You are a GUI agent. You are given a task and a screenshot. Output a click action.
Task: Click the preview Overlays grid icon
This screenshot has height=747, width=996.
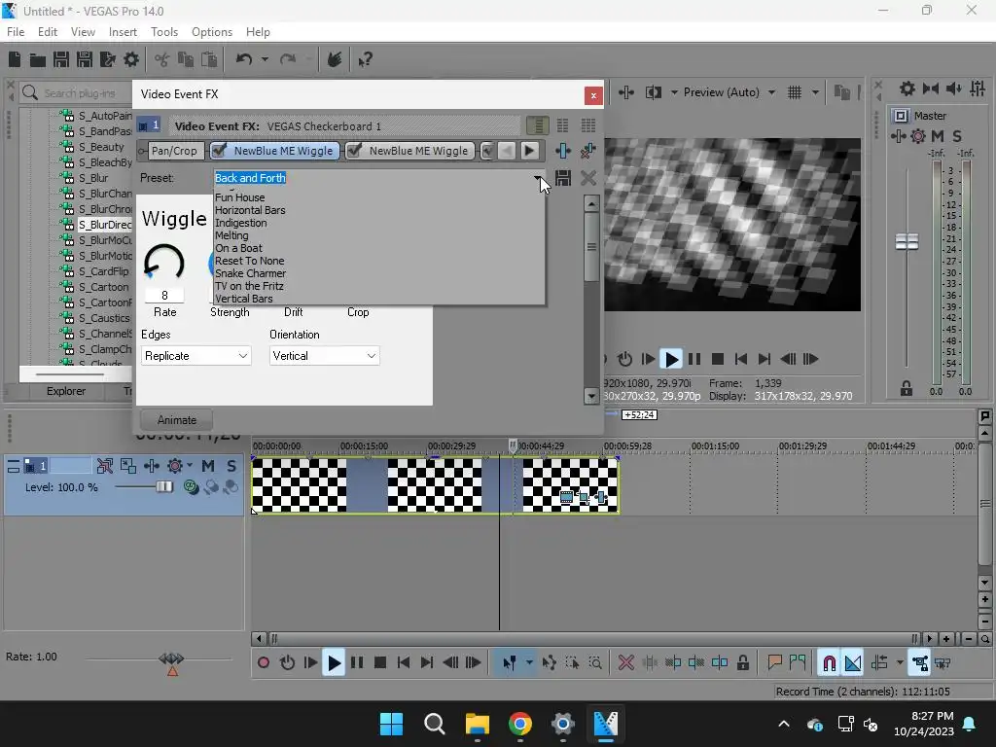pyautogui.click(x=795, y=92)
